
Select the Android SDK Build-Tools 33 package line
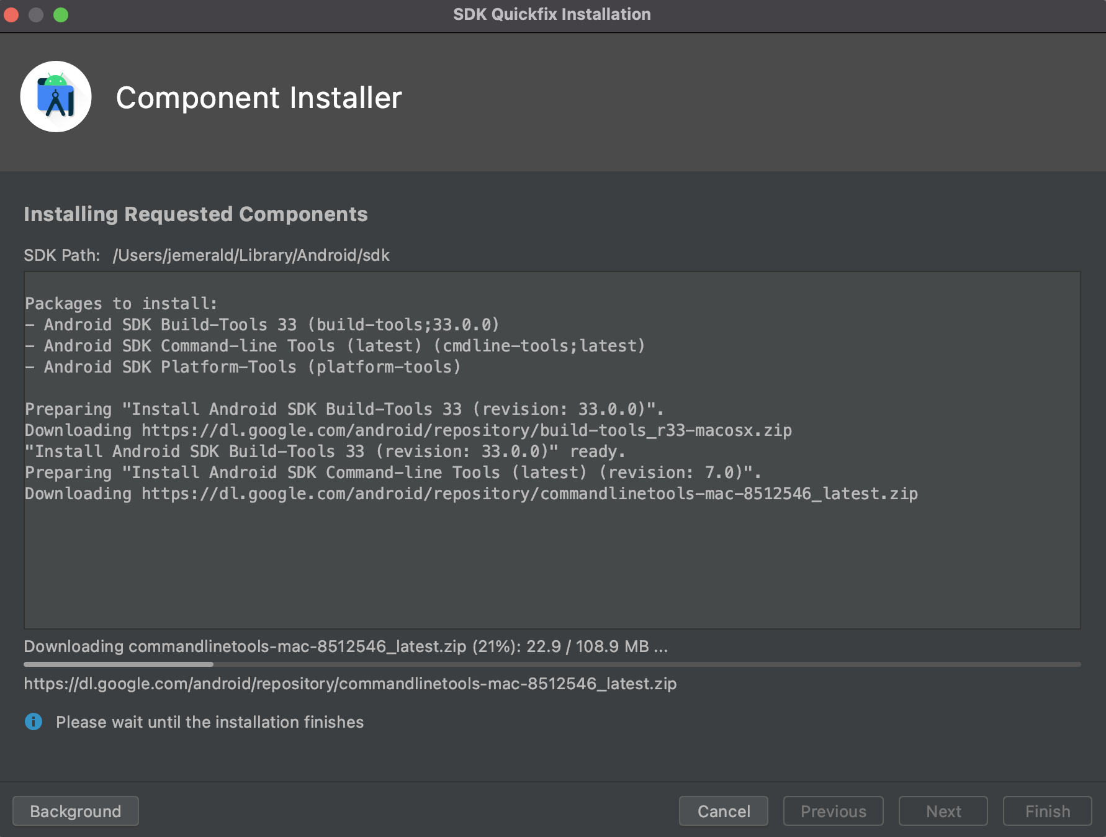click(262, 325)
